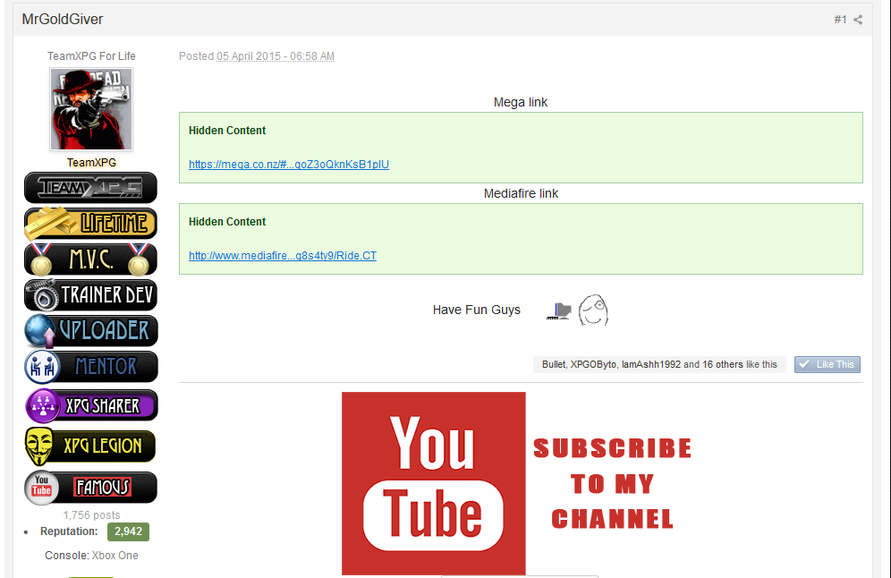Open MrGoldGiver's profile from the post header
891x578 pixels.
pos(63,20)
